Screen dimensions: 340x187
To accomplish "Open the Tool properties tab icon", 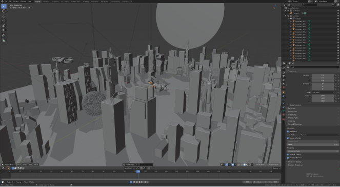I will 284,68.
